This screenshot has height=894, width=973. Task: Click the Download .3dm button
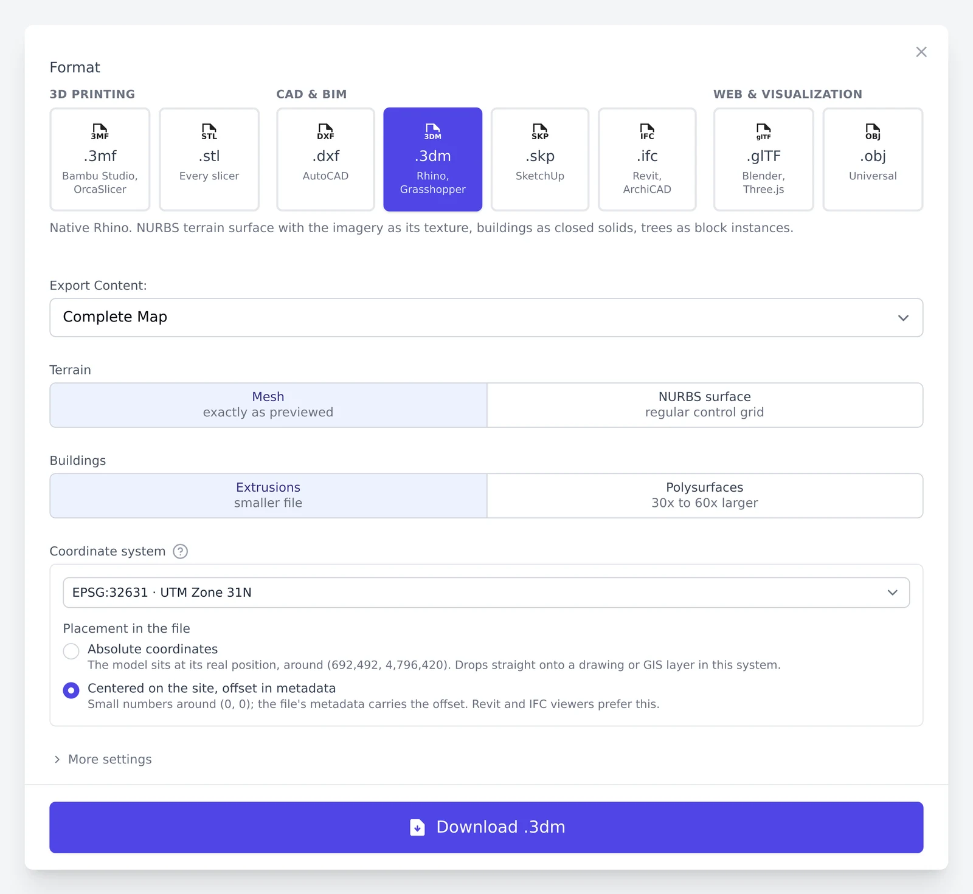486,827
